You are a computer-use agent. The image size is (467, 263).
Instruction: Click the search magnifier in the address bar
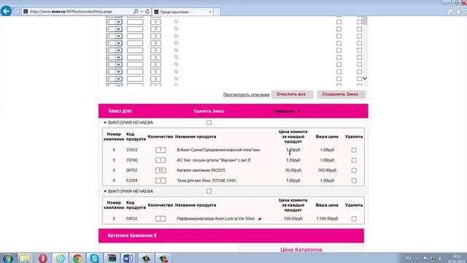(x=136, y=12)
